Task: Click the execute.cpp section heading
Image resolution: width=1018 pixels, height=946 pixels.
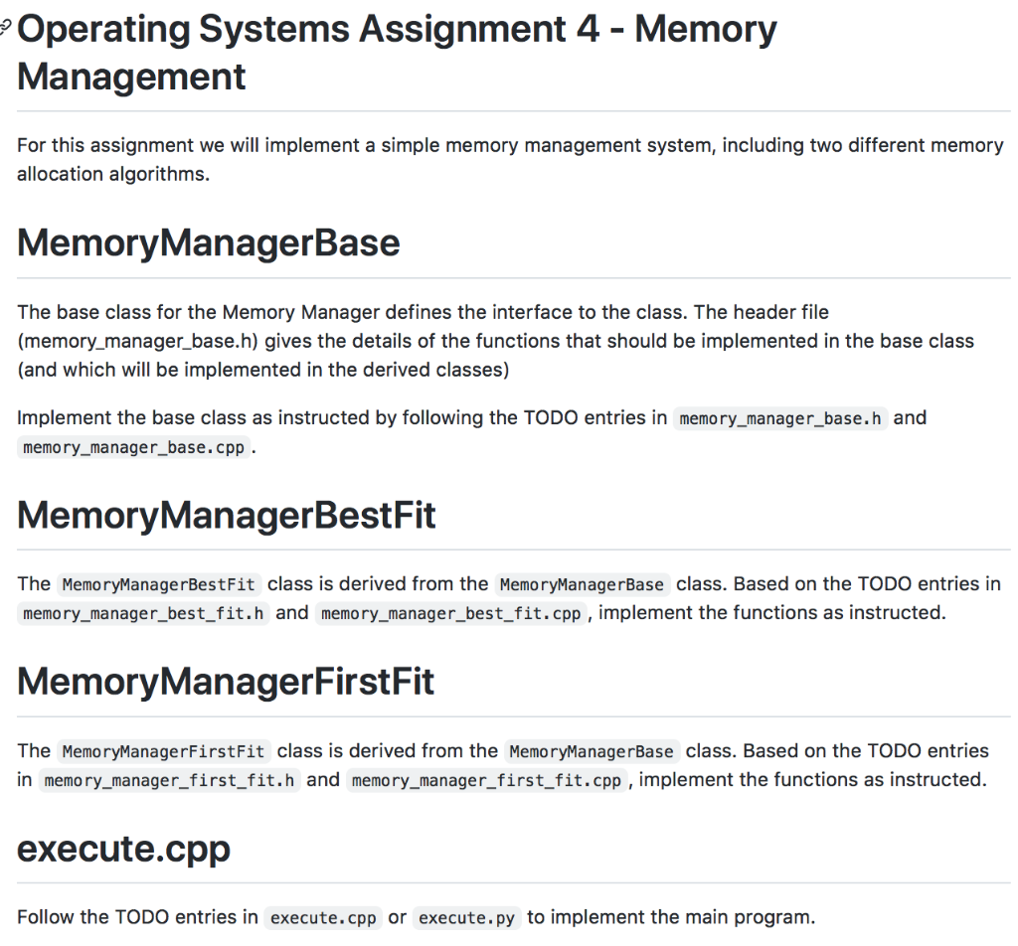Action: pyautogui.click(x=123, y=849)
